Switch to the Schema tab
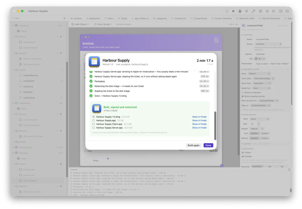Viewport: 302px width, 209px height. pos(76,18)
